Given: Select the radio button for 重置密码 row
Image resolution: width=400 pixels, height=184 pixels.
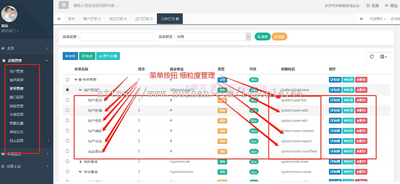Looking at the screenshot, I should click(x=68, y=151).
